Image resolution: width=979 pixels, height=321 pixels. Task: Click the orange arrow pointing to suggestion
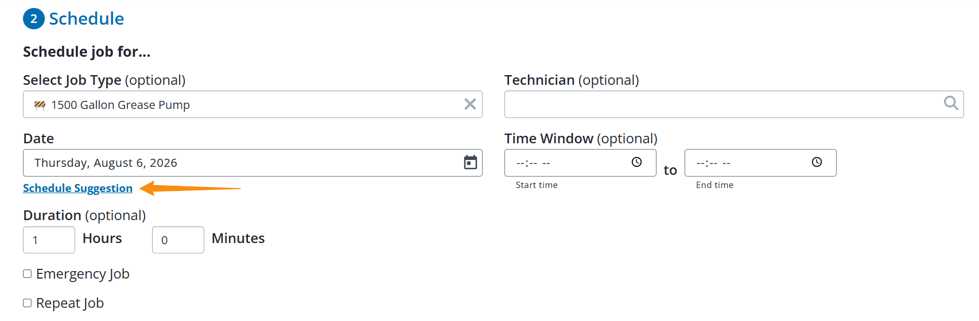click(x=190, y=188)
